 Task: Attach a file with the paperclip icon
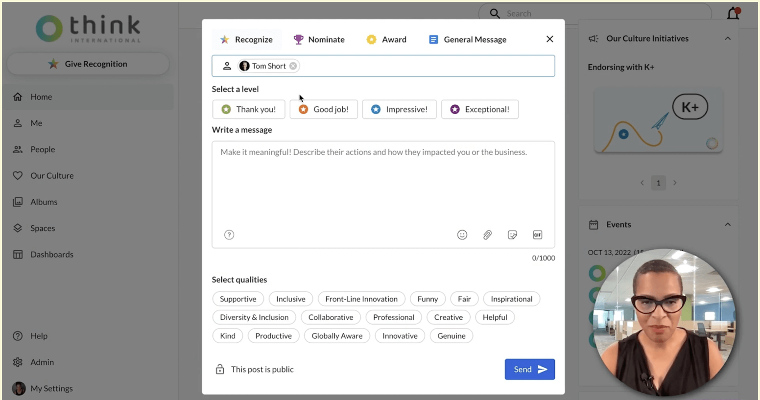(x=487, y=235)
